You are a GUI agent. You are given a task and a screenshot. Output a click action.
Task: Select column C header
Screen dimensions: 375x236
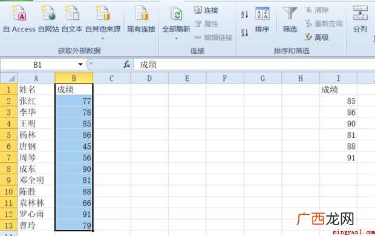coord(111,78)
